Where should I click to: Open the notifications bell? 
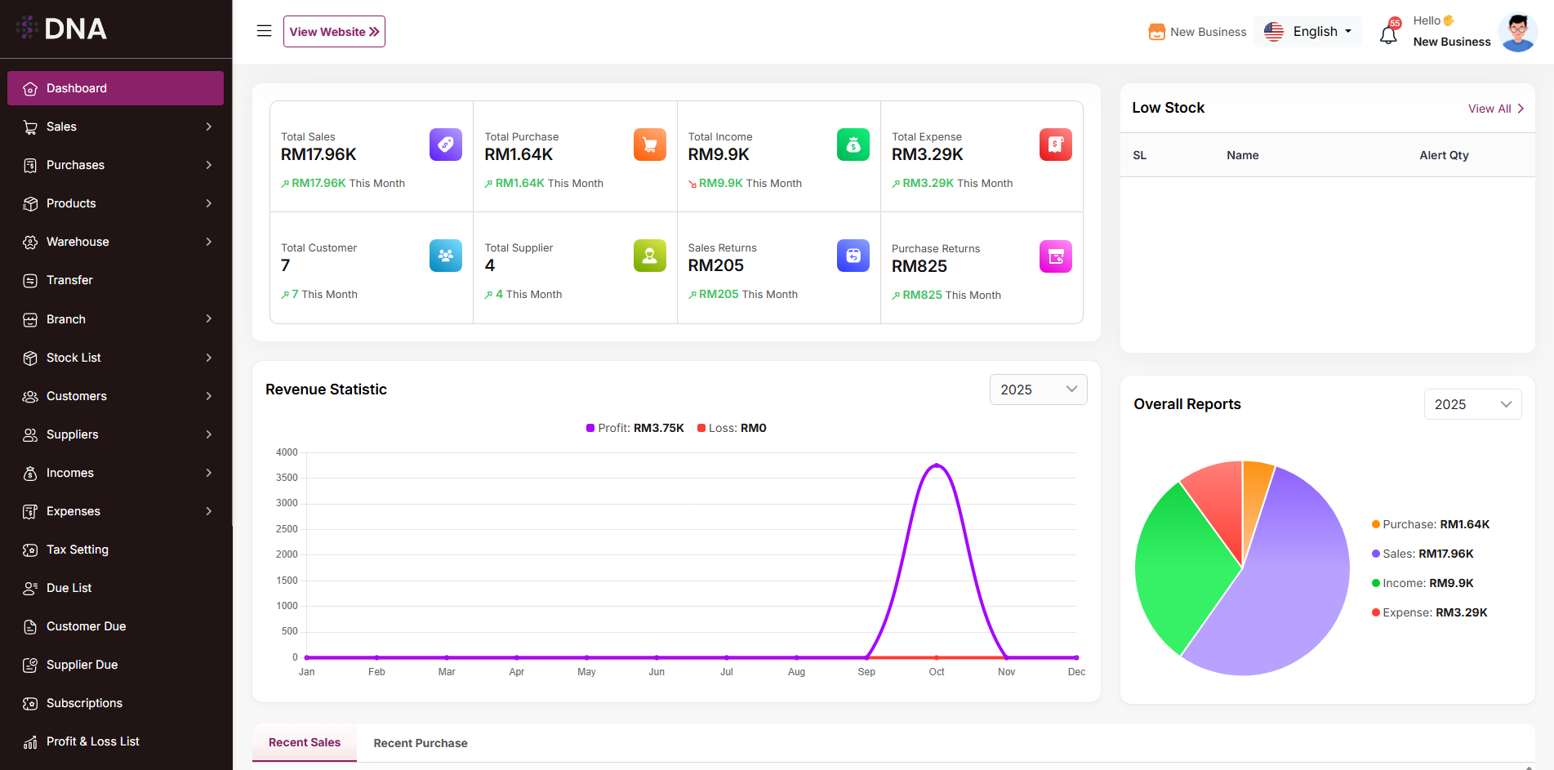click(1388, 34)
